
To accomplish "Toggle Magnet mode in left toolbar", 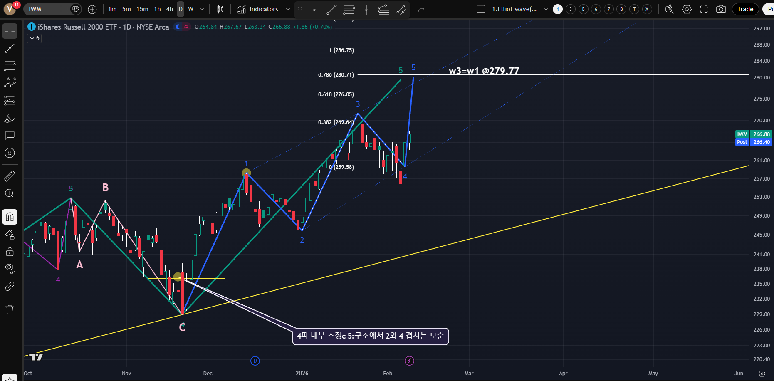I will pyautogui.click(x=10, y=217).
